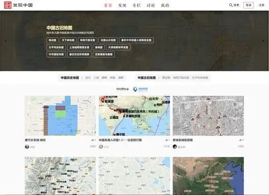Like the 晋城老城复原图 map
269x195 pixels.
pyautogui.click(x=240, y=140)
